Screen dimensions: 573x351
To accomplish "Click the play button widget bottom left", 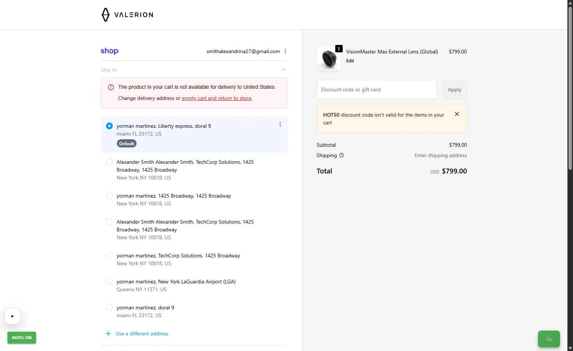I will [x=13, y=316].
